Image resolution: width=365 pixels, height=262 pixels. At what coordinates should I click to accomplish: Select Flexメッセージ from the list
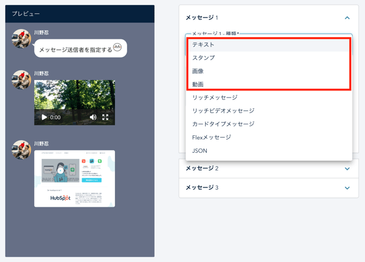212,138
